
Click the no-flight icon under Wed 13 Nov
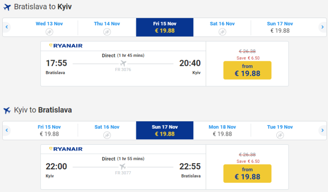pos(49,32)
